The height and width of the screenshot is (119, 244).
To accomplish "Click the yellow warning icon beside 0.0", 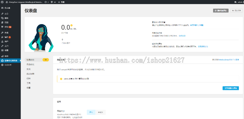I will click(x=71, y=25).
